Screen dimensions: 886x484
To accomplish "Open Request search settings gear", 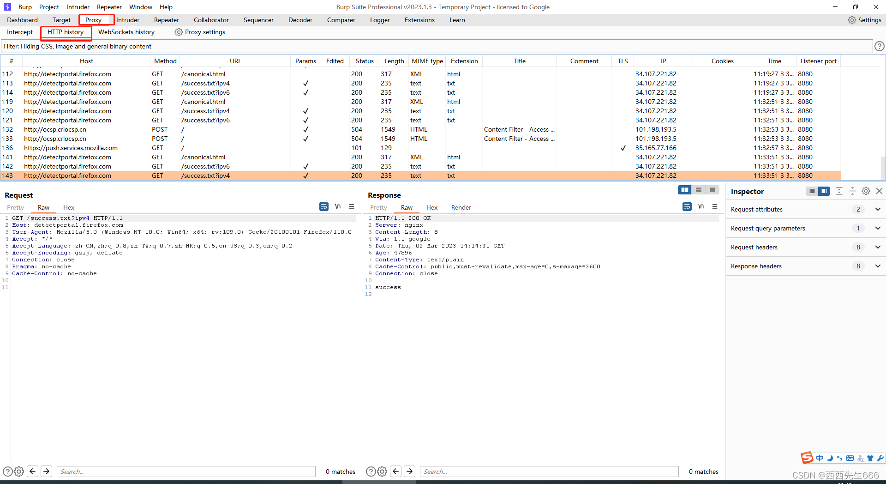I will pyautogui.click(x=19, y=472).
